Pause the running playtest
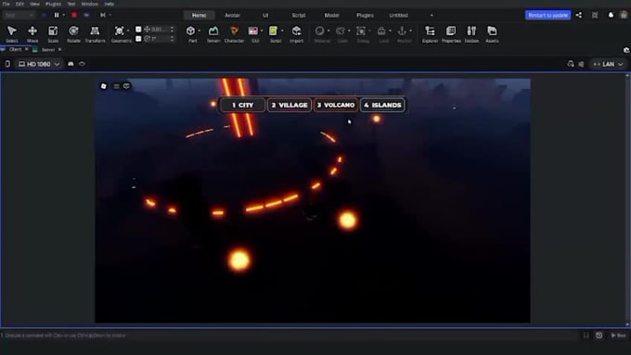The height and width of the screenshot is (355, 631). point(57,15)
